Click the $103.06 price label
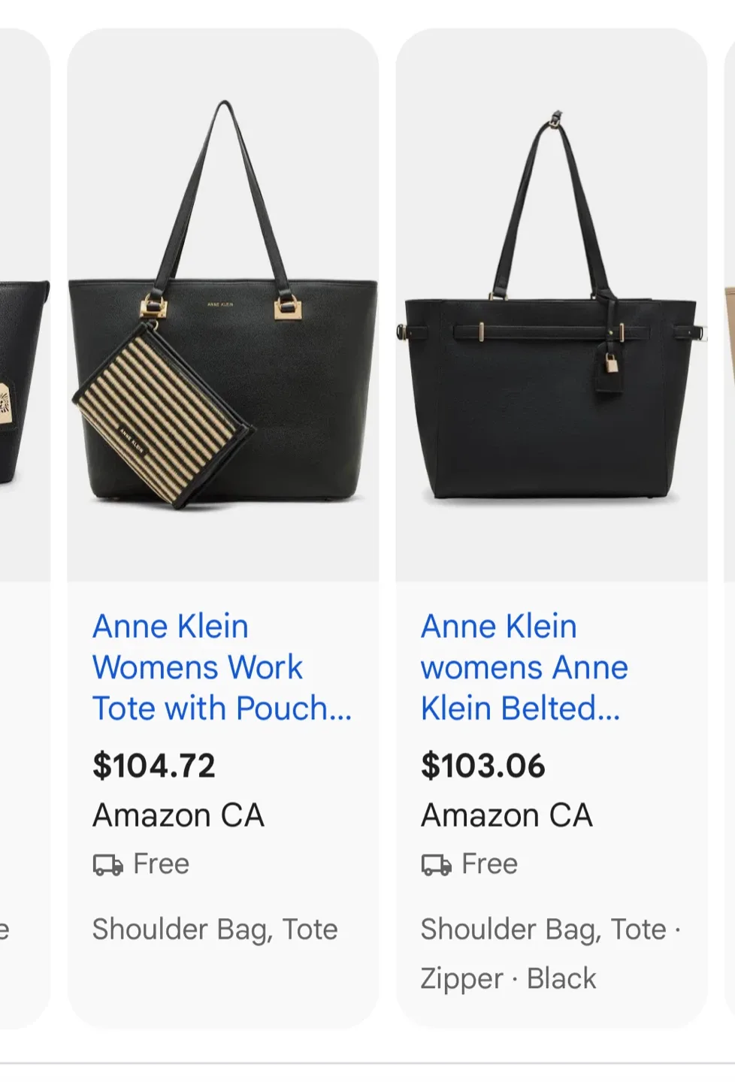 [x=485, y=766]
